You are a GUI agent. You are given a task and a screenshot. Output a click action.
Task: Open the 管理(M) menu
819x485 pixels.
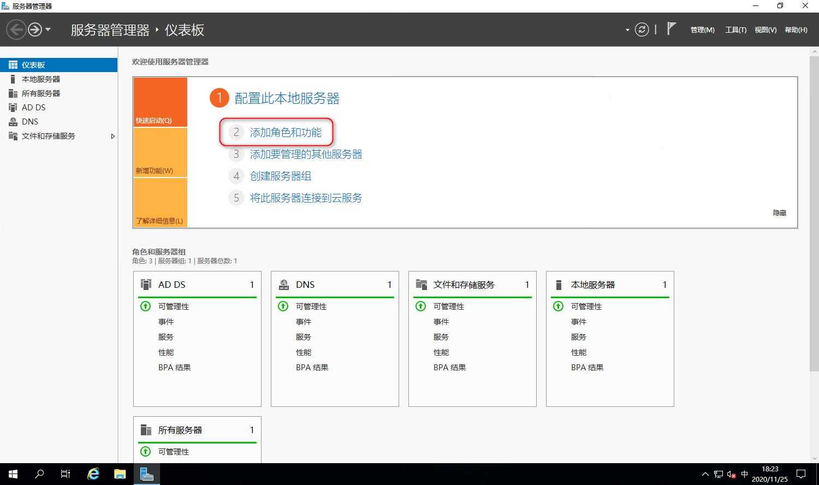[702, 30]
